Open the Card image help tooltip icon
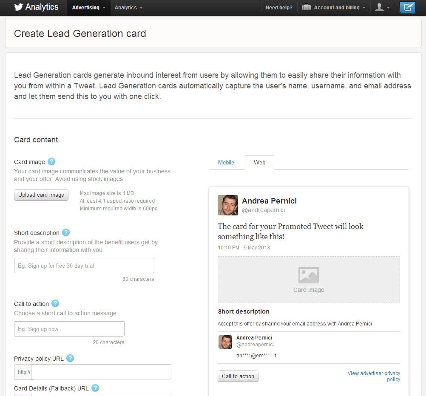 [x=51, y=161]
